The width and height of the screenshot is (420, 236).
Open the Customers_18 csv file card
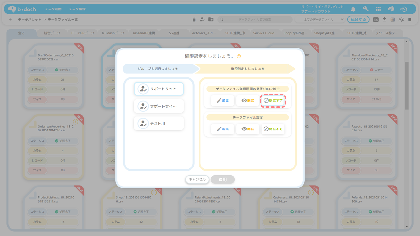289,207
